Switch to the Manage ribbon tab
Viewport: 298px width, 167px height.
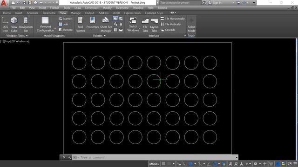75,13
